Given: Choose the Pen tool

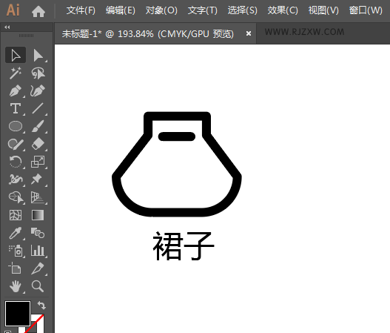Looking at the screenshot, I should tap(16, 90).
